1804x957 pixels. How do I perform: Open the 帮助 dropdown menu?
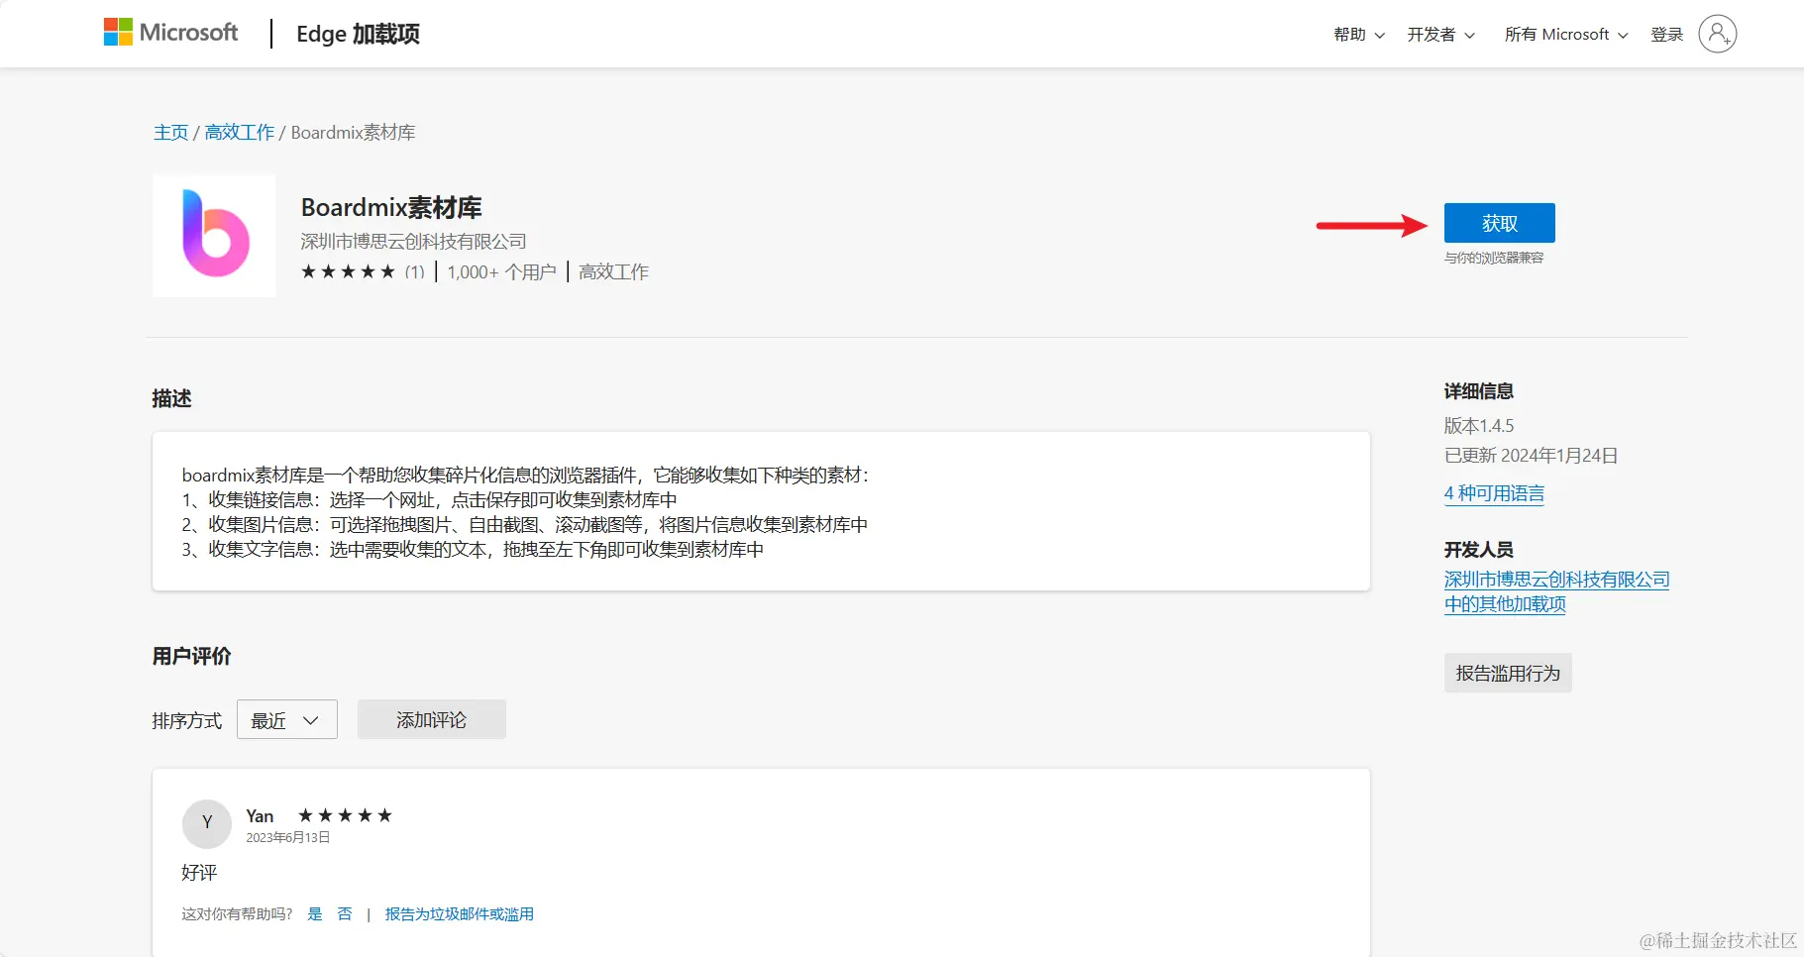(x=1359, y=35)
